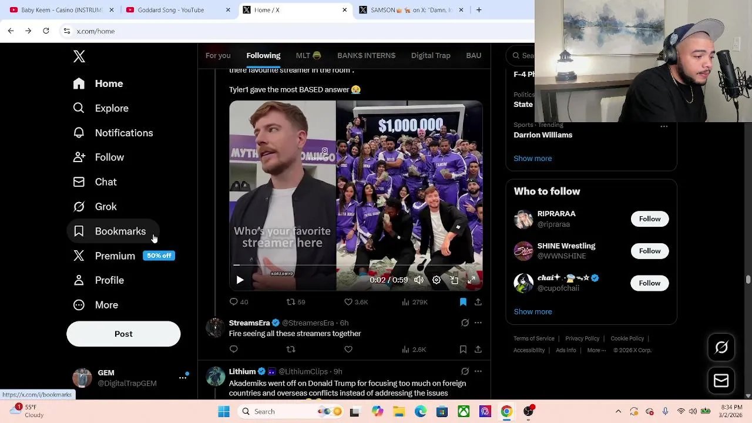Go to Profile in the sidebar
The height and width of the screenshot is (423, 752).
(98, 280)
